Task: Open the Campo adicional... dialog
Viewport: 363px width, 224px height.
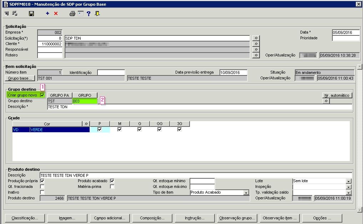Action: [110, 218]
